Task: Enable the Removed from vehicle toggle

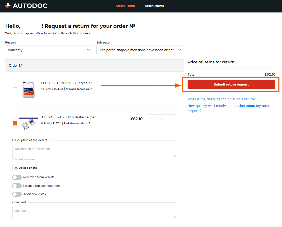Action: [x=17, y=177]
